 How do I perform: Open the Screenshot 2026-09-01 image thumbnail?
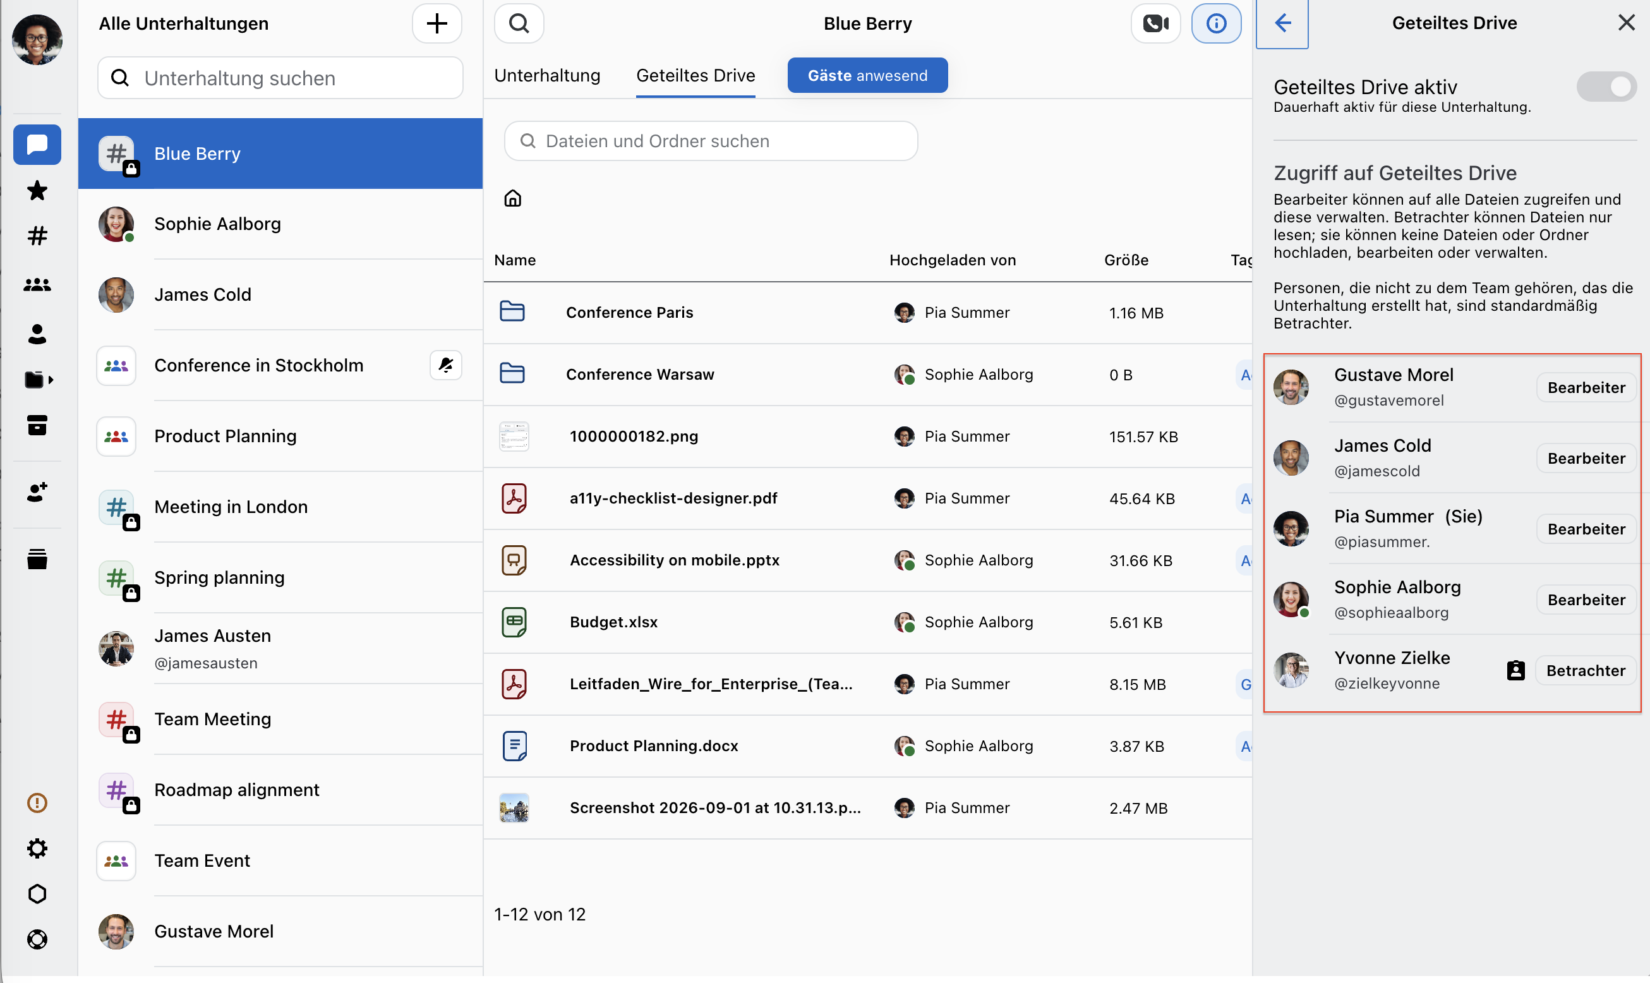[514, 808]
